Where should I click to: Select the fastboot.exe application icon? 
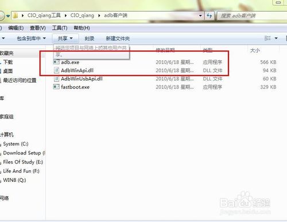(x=56, y=87)
